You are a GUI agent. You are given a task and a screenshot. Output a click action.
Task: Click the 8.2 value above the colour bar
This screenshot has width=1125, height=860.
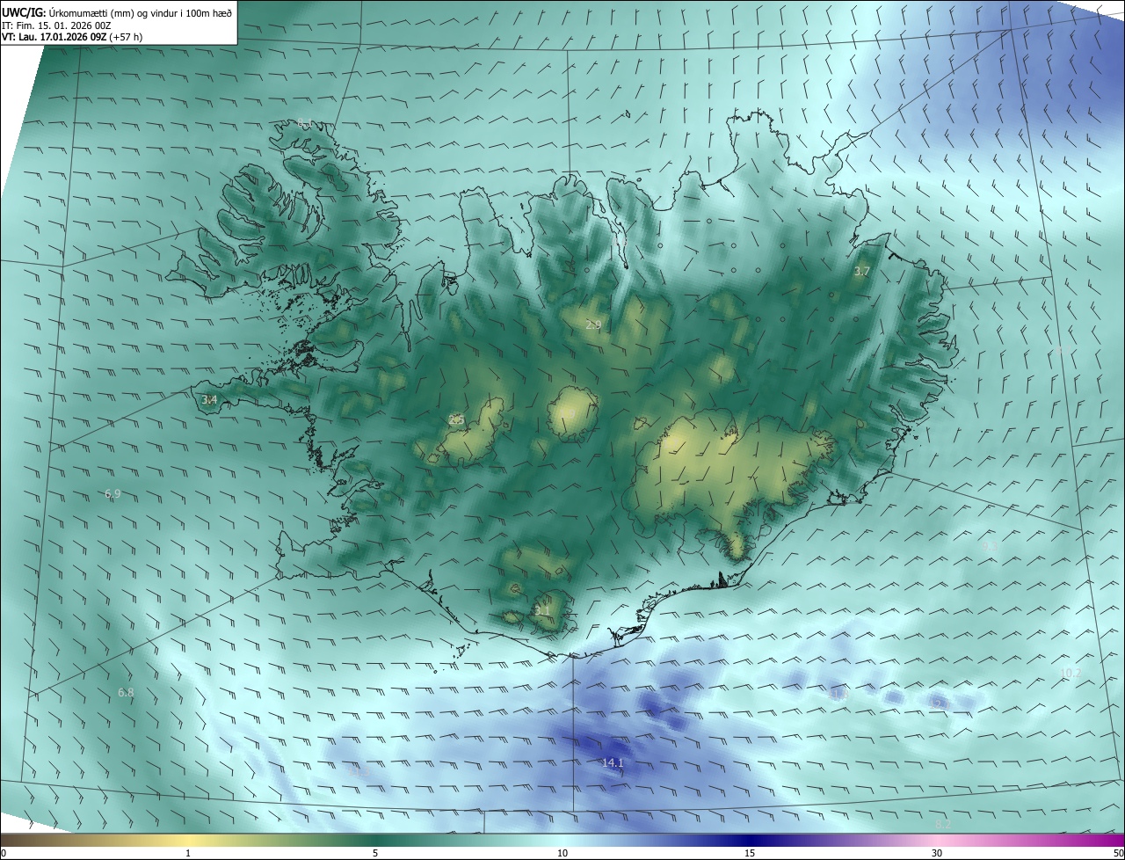point(943,824)
